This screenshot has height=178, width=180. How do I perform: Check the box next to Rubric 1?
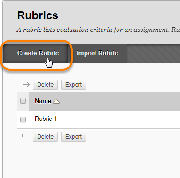[23, 119]
